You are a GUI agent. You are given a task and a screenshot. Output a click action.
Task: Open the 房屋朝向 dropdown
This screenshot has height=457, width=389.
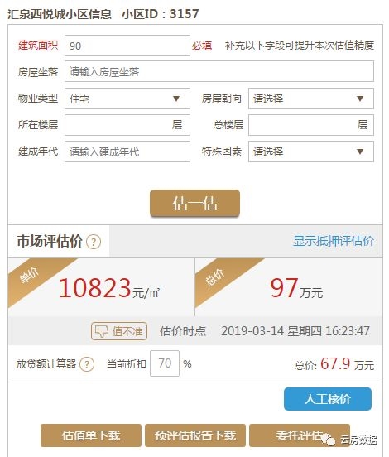tap(311, 99)
